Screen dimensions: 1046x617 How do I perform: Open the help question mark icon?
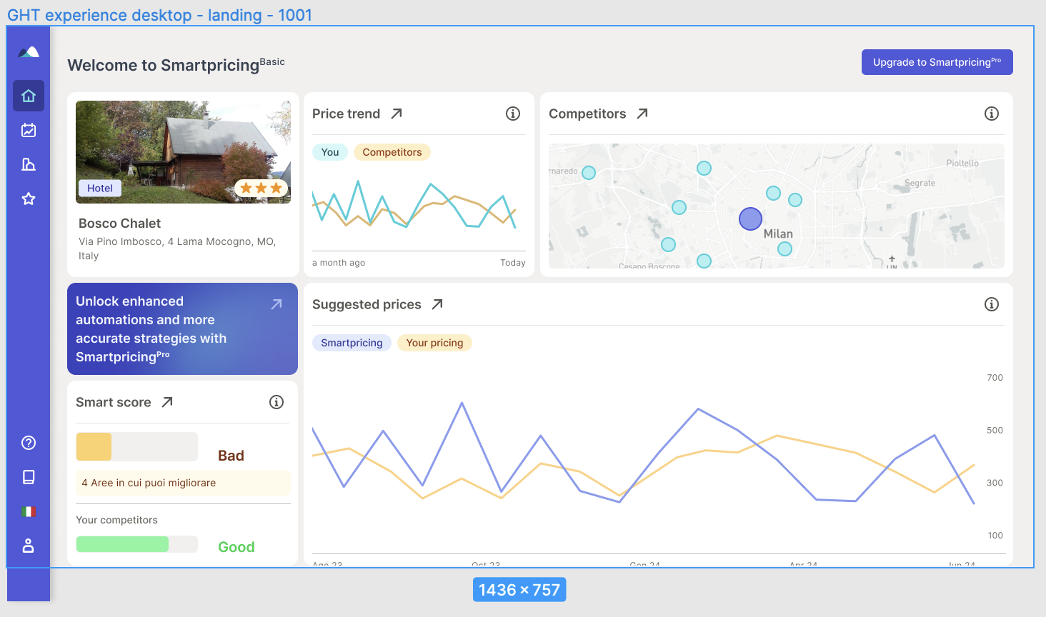pos(29,443)
